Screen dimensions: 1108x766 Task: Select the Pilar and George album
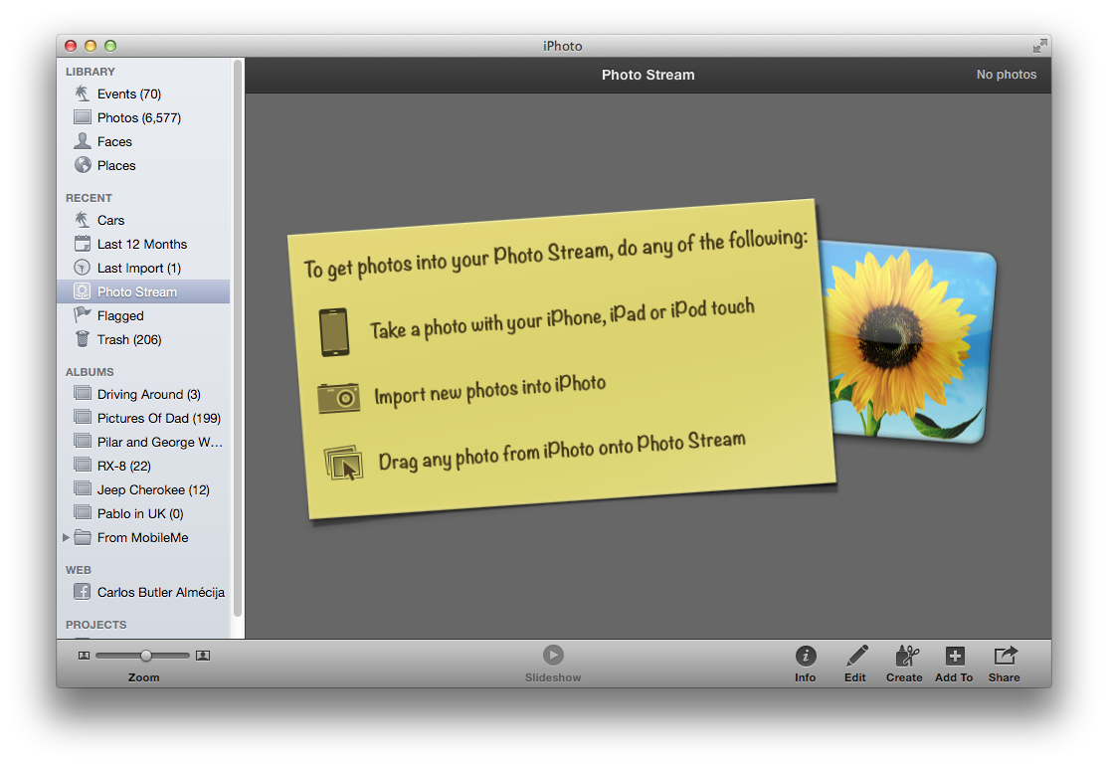point(143,443)
